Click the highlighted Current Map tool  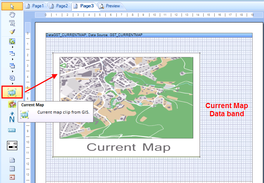click(x=12, y=92)
